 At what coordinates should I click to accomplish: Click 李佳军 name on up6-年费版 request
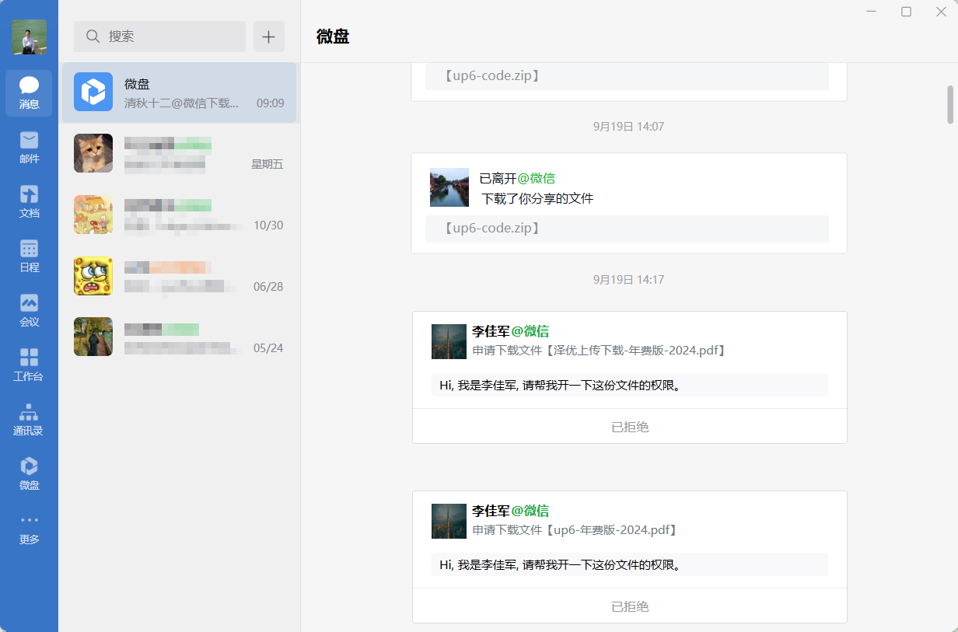491,511
